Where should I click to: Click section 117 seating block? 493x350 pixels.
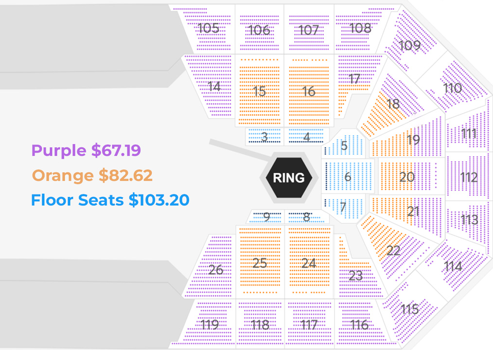coord(309,324)
